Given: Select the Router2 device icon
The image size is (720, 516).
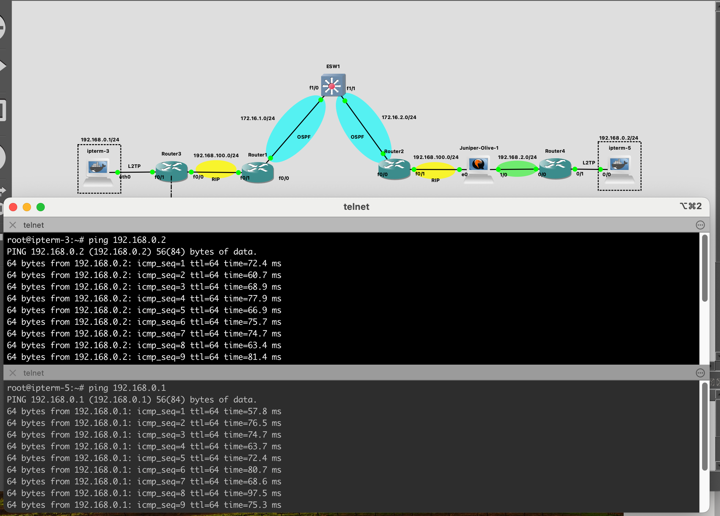Looking at the screenshot, I should click(x=394, y=169).
